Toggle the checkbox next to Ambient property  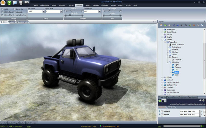coord(162,111)
